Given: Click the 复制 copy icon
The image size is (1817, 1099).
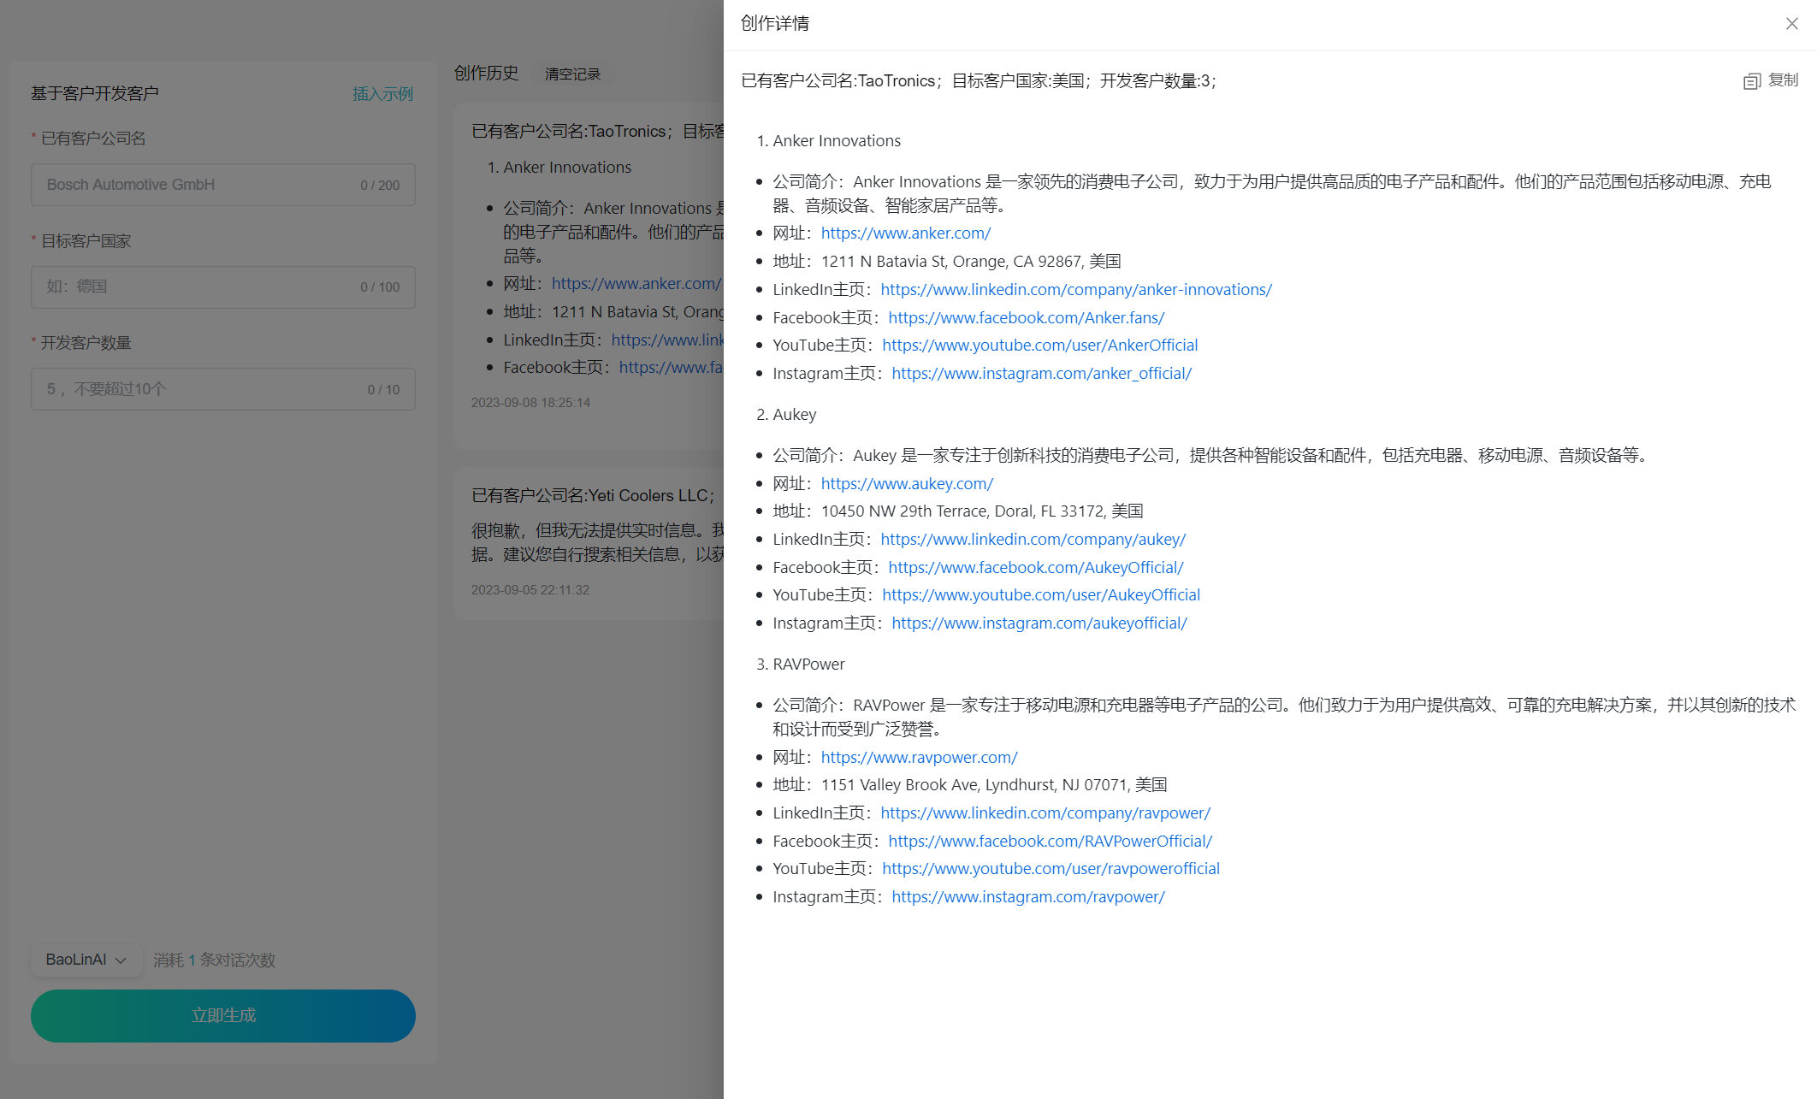Looking at the screenshot, I should [x=1751, y=81].
